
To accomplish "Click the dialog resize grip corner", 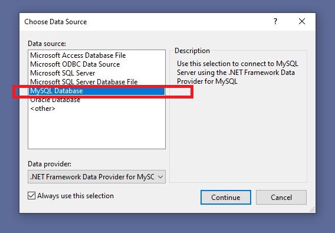I will [x=313, y=210].
